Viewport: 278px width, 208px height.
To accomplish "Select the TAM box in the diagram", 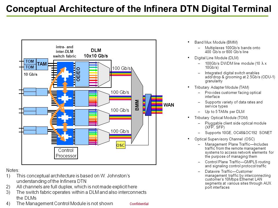I will coord(42,64).
